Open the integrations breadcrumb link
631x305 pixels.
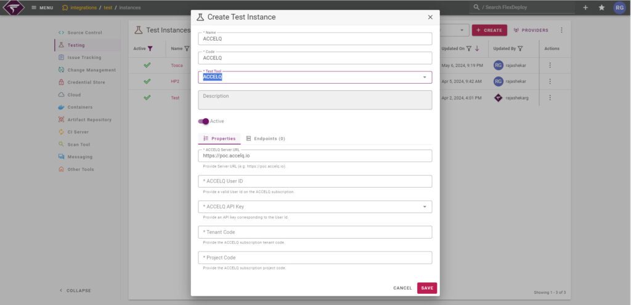[x=83, y=7]
